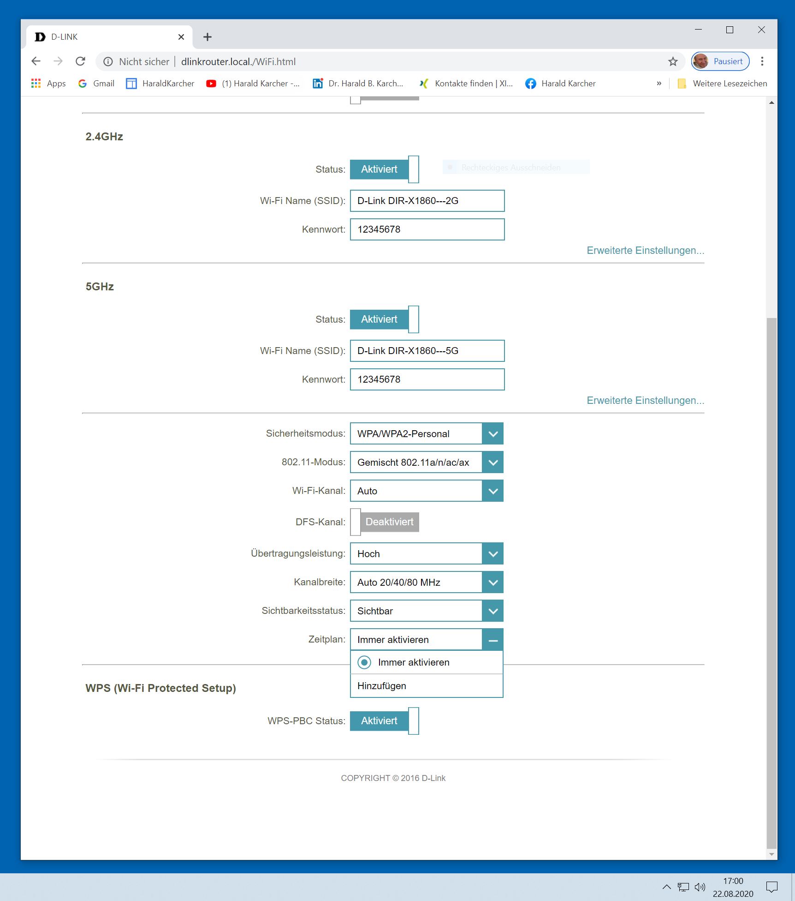Click the browser back arrow
Screen dimensions: 795x901
pyautogui.click(x=36, y=61)
